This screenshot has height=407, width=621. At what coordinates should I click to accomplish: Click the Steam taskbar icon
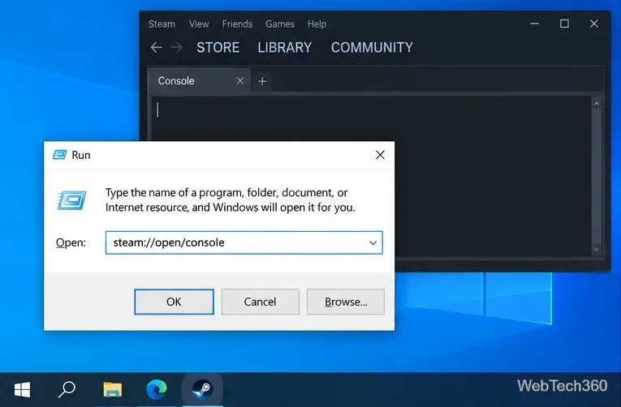[x=202, y=390]
